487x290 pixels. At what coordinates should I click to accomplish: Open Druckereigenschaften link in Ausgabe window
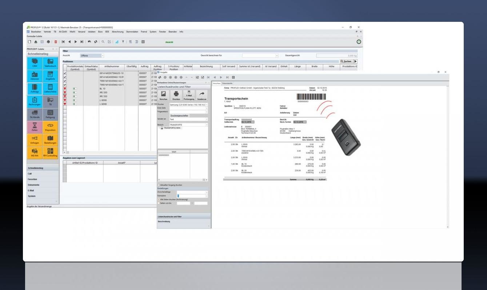[179, 115]
